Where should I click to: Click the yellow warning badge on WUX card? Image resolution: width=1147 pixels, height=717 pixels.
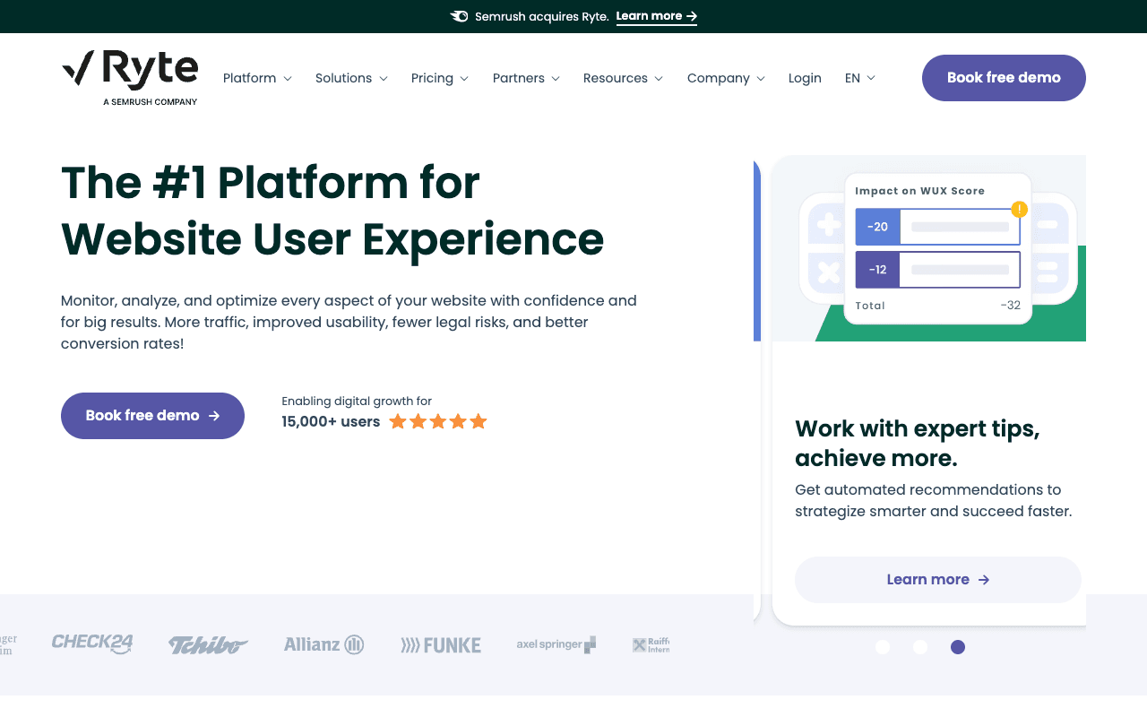point(1019,210)
